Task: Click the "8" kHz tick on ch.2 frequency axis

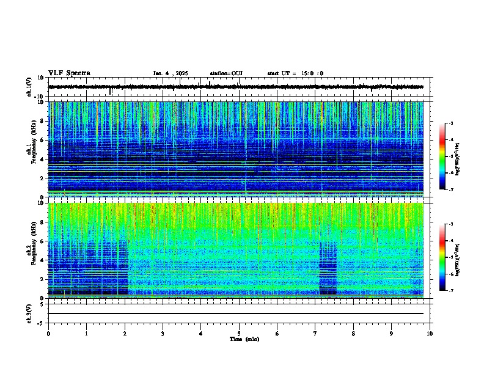Action: point(42,222)
